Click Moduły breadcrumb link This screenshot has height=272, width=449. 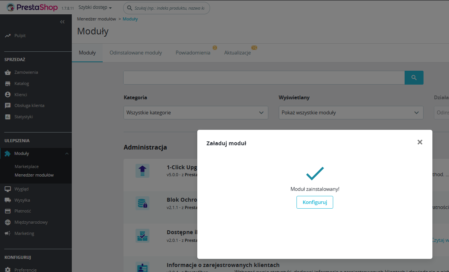pyautogui.click(x=130, y=19)
